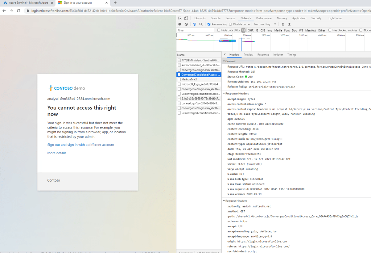
Task: Open the Response tab of the request
Action: (263, 55)
